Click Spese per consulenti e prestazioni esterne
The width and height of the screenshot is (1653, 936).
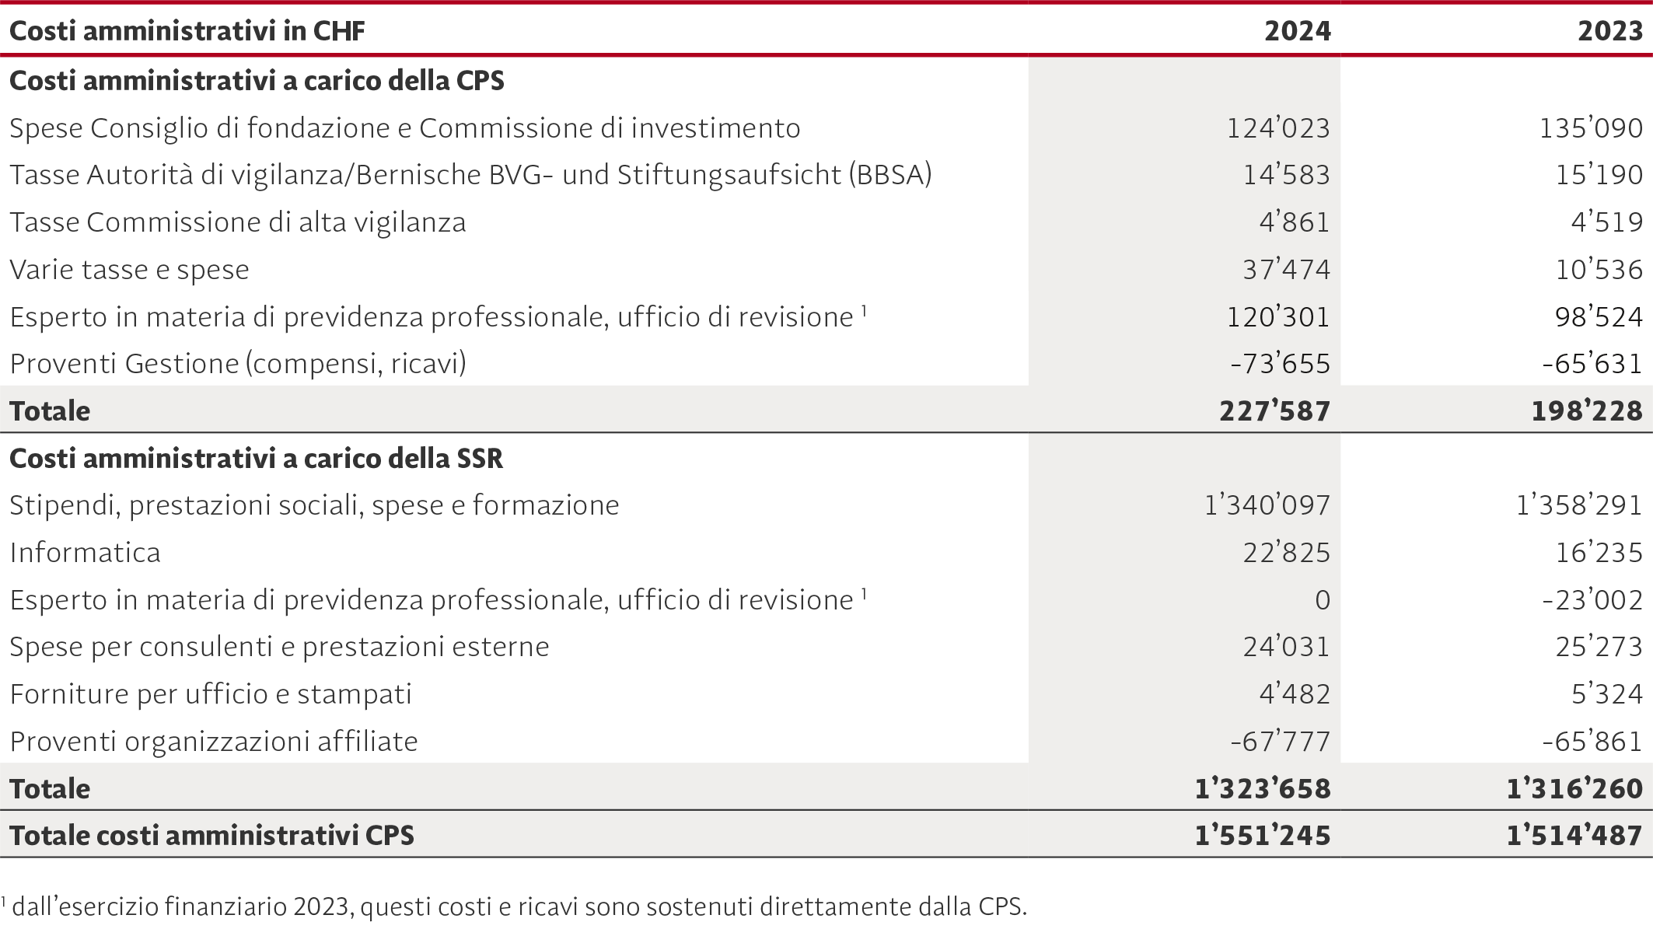tap(280, 647)
